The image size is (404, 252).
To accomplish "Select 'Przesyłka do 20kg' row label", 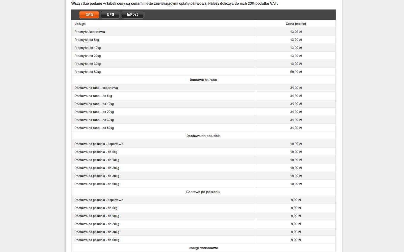I will (88, 56).
